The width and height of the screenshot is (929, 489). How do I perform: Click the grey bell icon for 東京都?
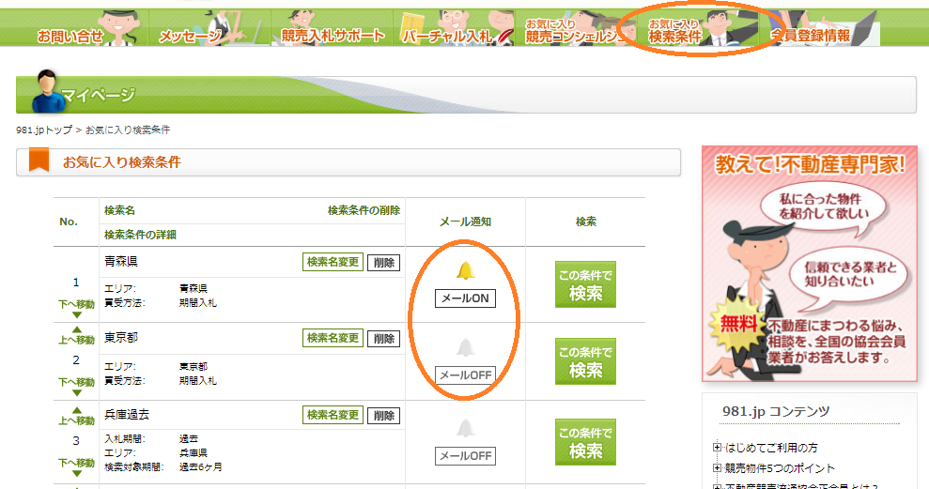coord(466,347)
